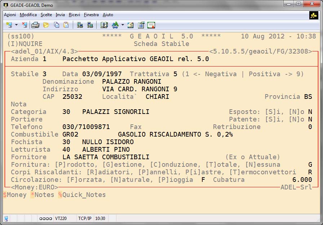Click the certificate icon at toolbar end

[x=151, y=25]
